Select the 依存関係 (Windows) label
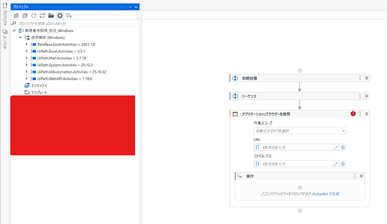The width and height of the screenshot is (387, 224). pos(48,38)
